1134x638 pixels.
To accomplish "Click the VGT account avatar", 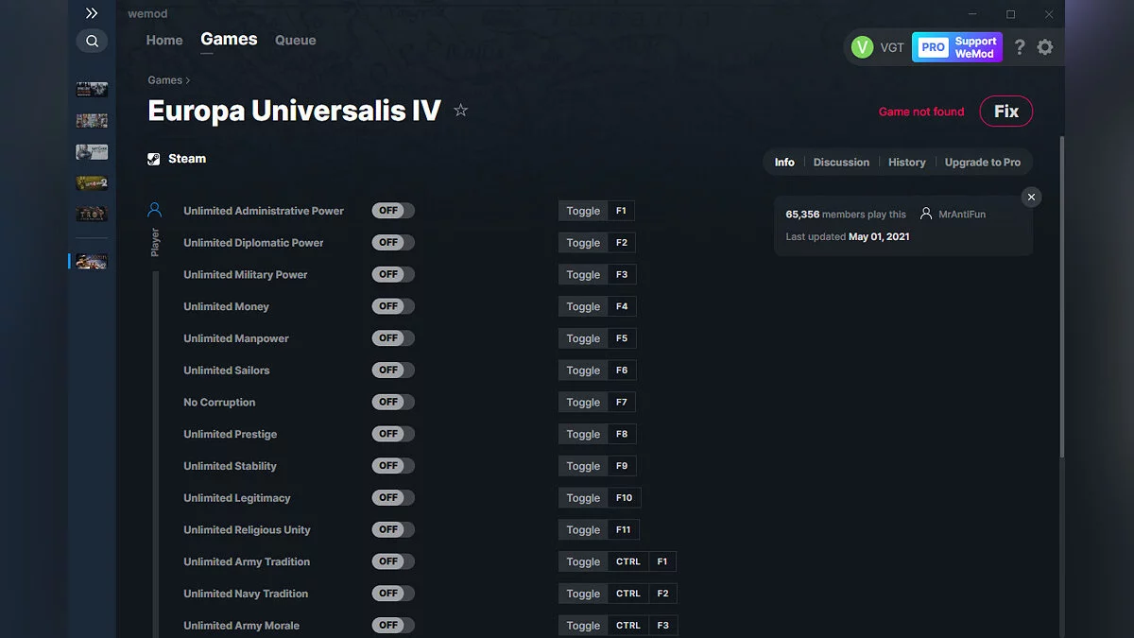I will 863,46.
